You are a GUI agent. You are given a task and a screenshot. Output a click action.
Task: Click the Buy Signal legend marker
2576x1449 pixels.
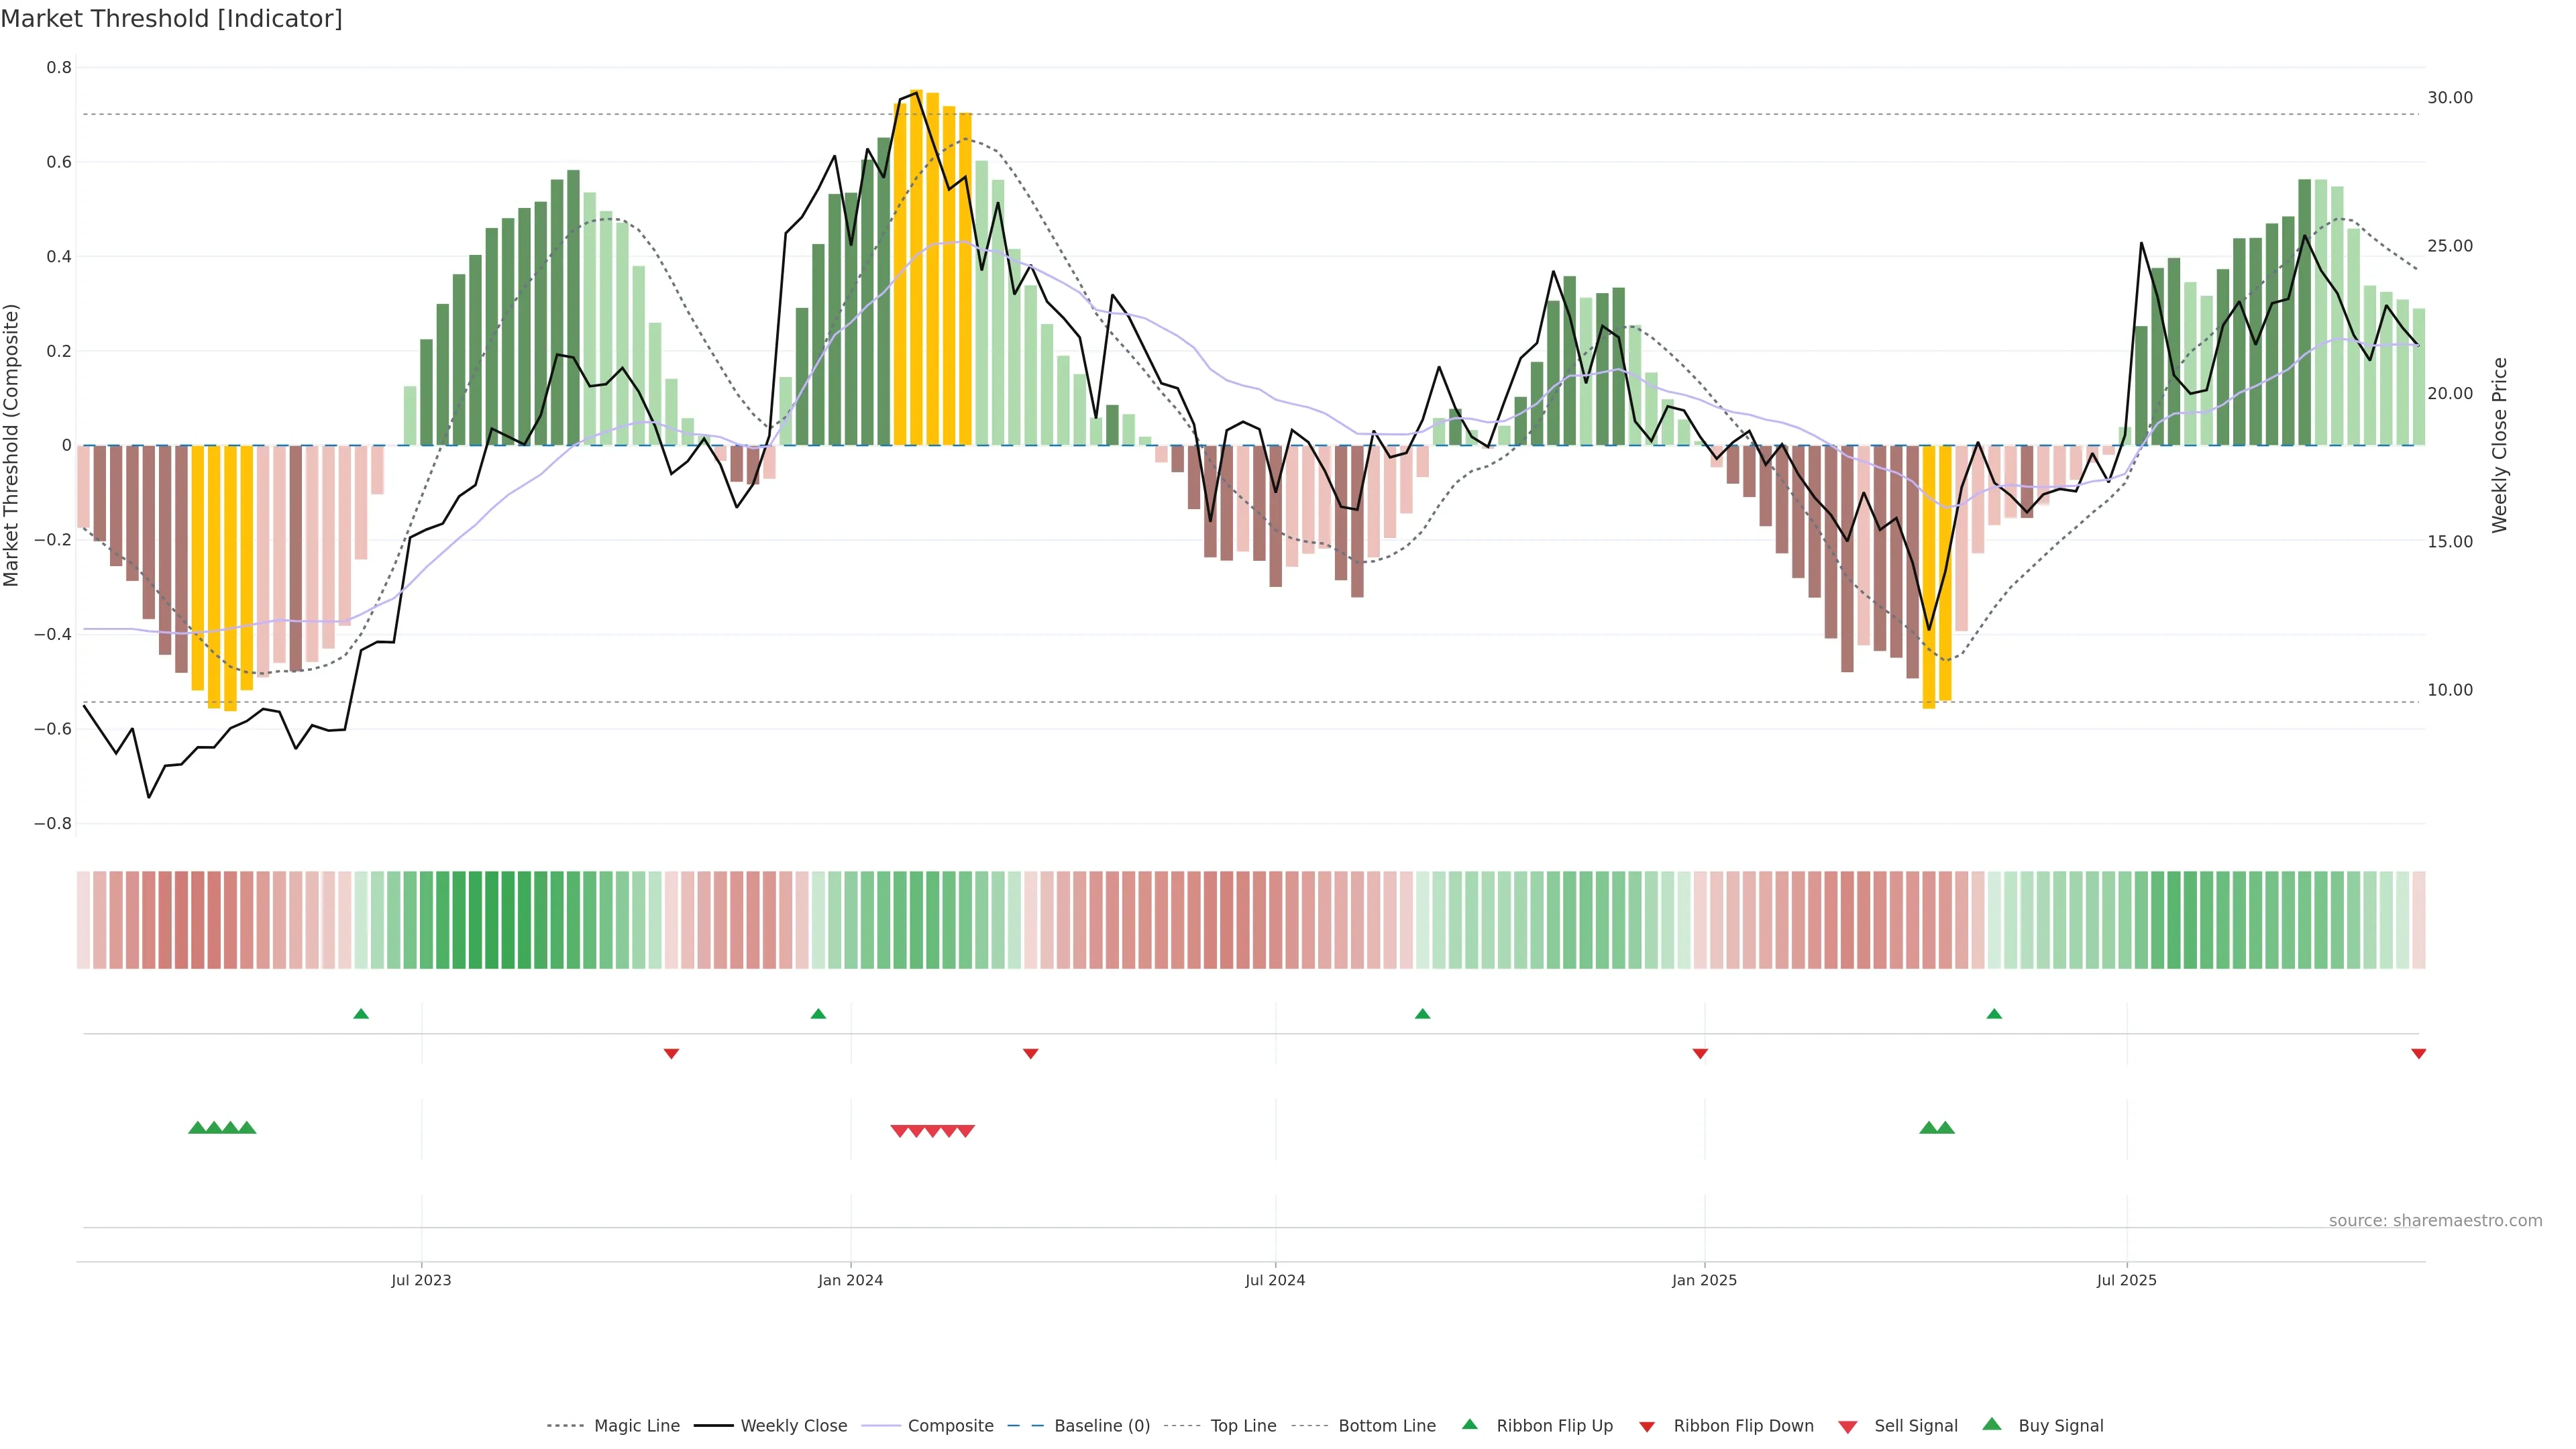click(1992, 1424)
